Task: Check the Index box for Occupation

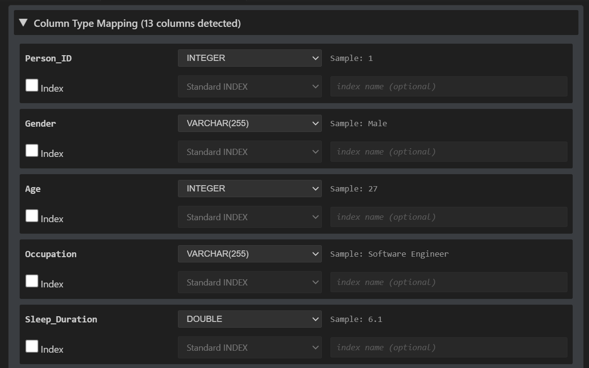Action: point(32,281)
